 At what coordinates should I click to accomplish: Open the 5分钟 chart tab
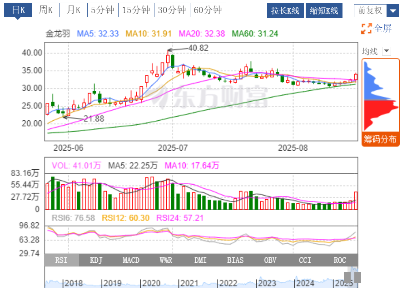coord(103,10)
